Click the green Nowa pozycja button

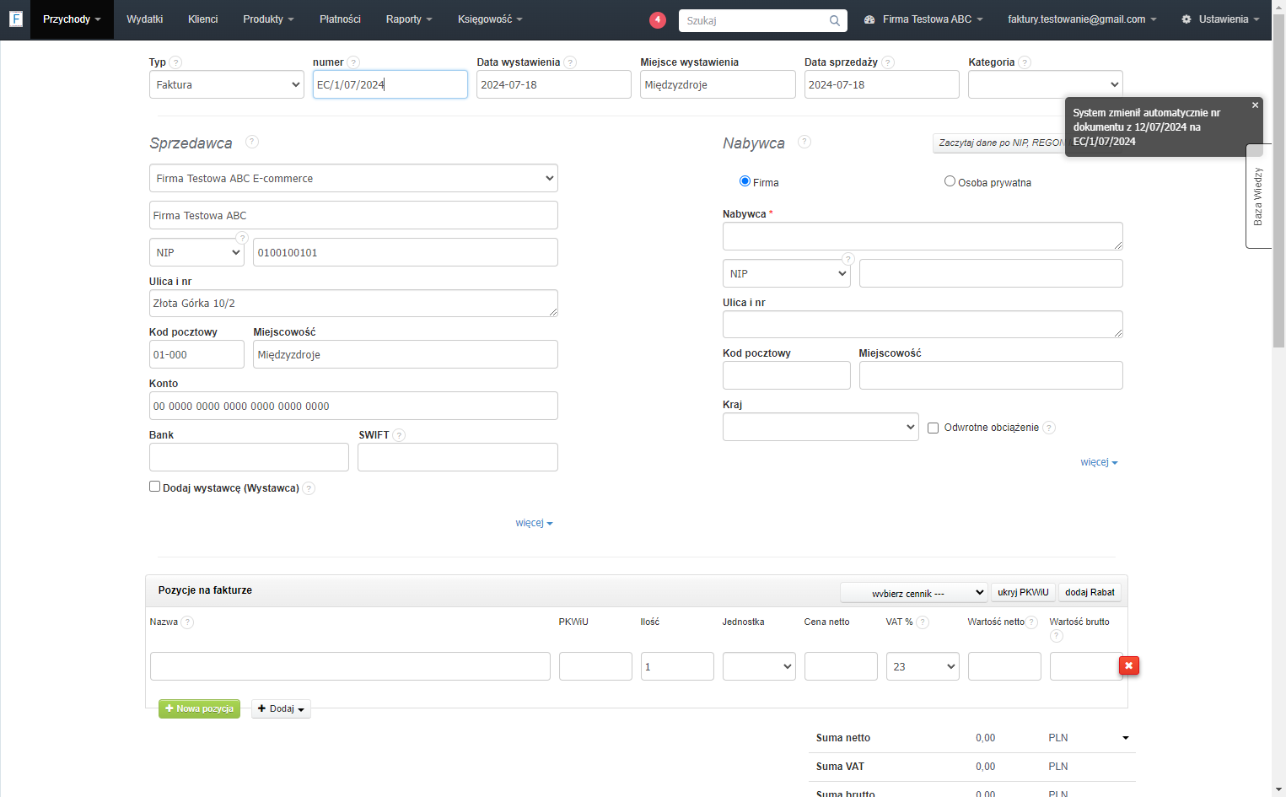pos(199,708)
